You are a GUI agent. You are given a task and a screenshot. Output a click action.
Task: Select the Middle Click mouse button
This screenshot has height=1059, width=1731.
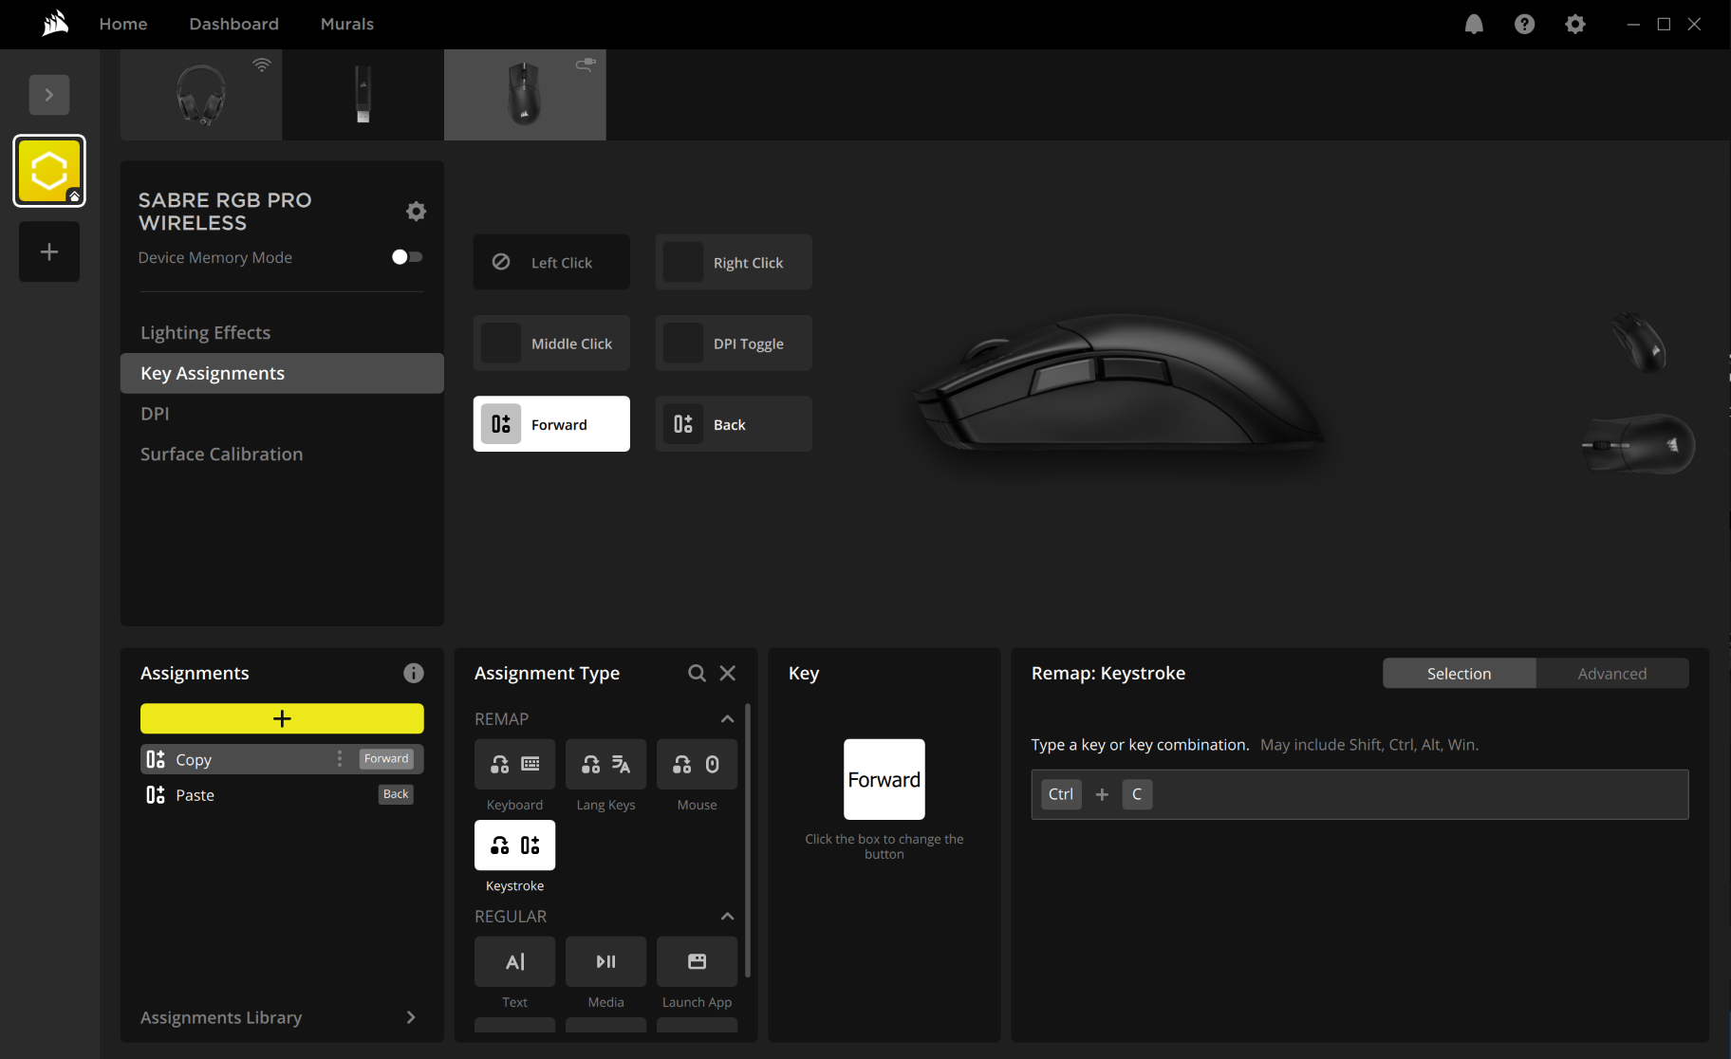click(x=551, y=344)
